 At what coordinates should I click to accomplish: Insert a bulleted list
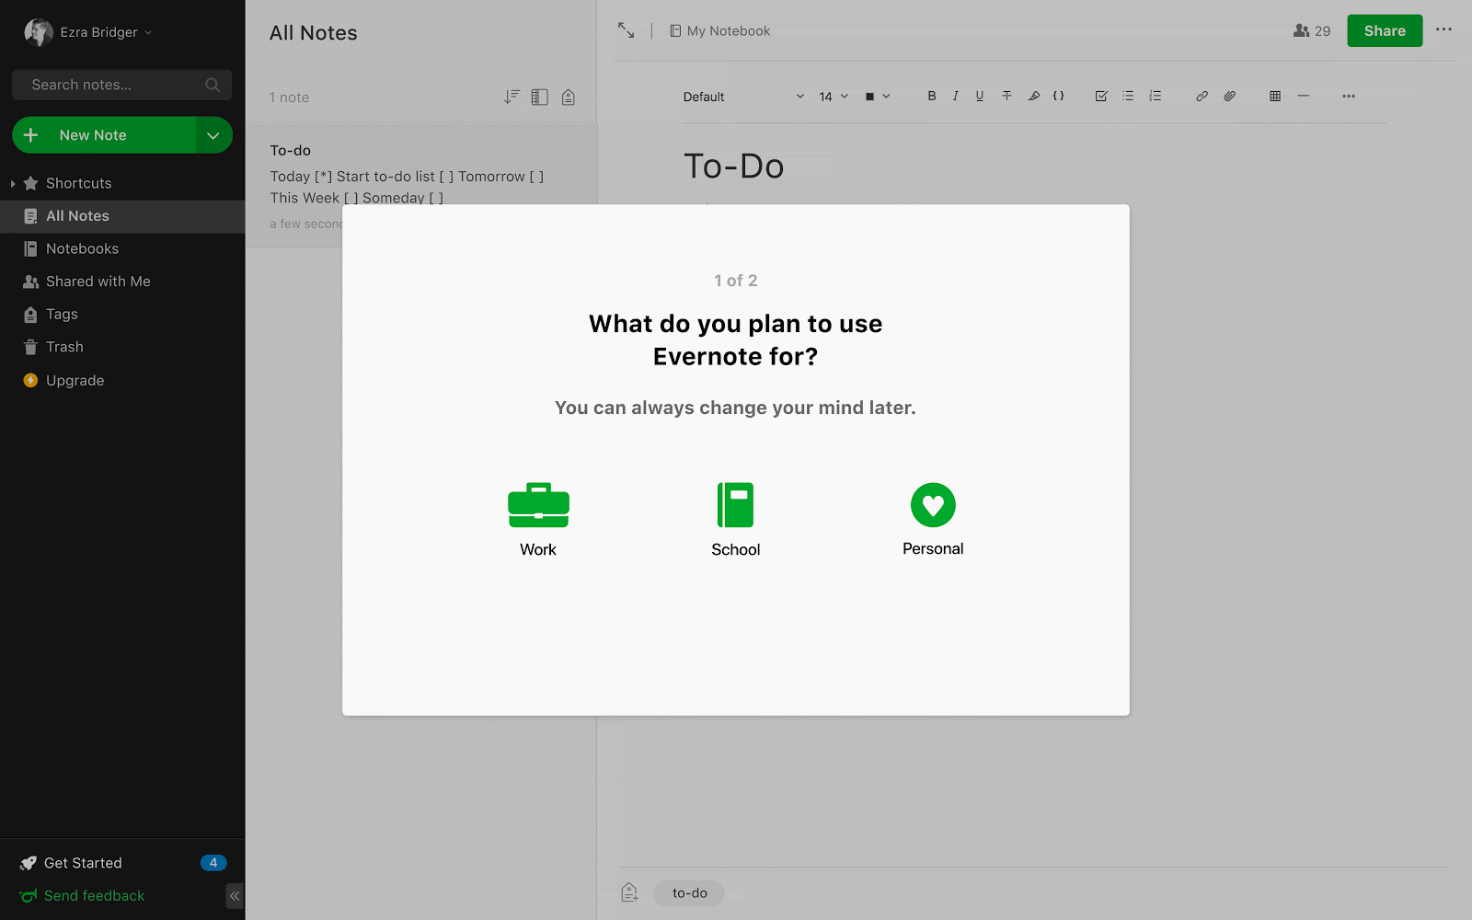(x=1128, y=96)
